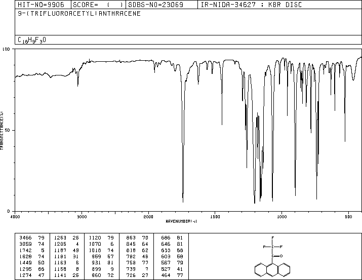Click the 758 peak entry in table
362x280 pixels.
[137, 263]
